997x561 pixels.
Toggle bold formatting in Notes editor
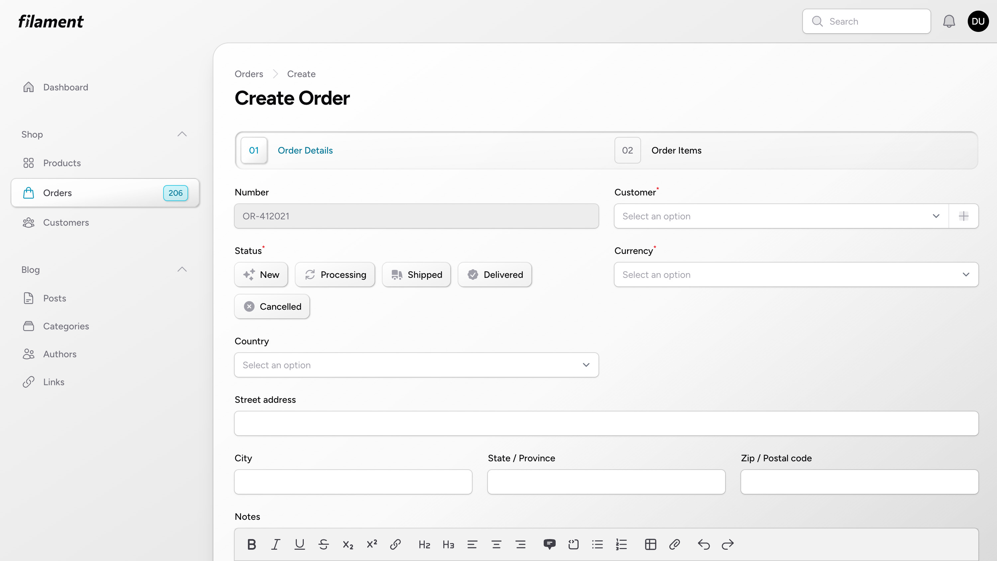(251, 544)
